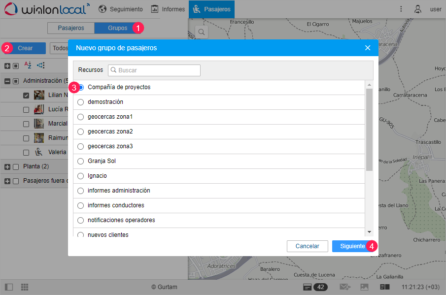
Task: Select notificaciones operadores radio button
Action: 81,220
